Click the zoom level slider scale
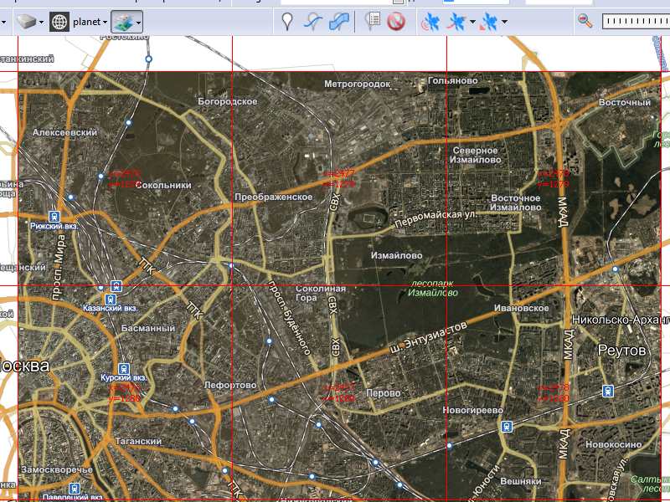 click(635, 22)
